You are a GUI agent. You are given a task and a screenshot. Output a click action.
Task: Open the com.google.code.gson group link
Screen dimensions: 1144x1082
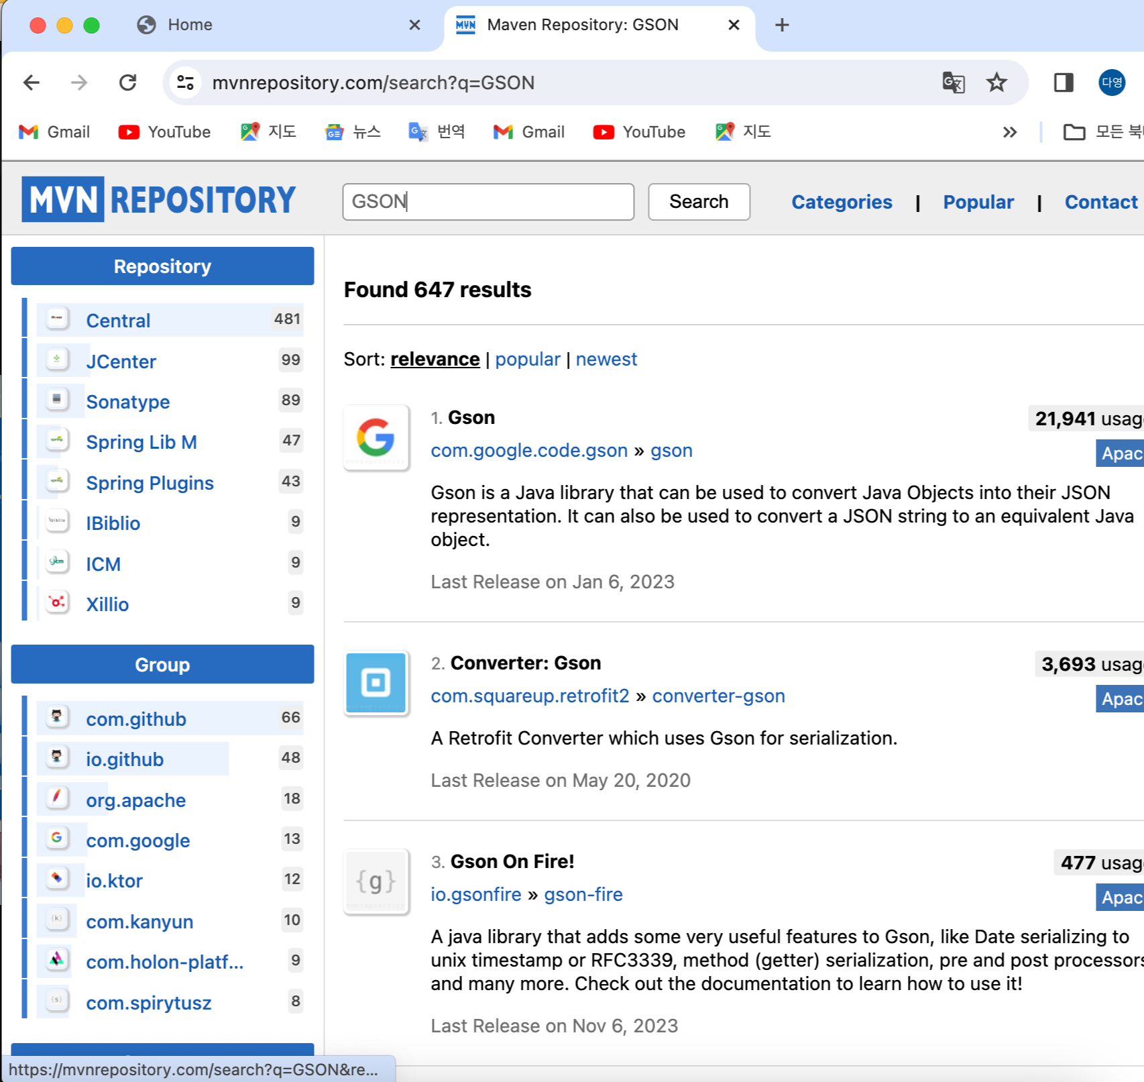(x=529, y=450)
